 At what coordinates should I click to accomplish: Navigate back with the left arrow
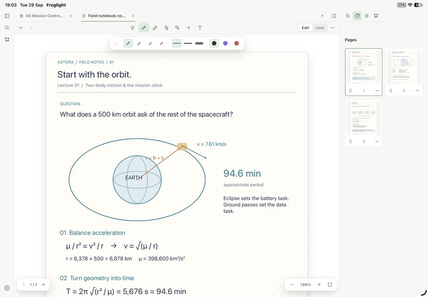[x=21, y=28]
